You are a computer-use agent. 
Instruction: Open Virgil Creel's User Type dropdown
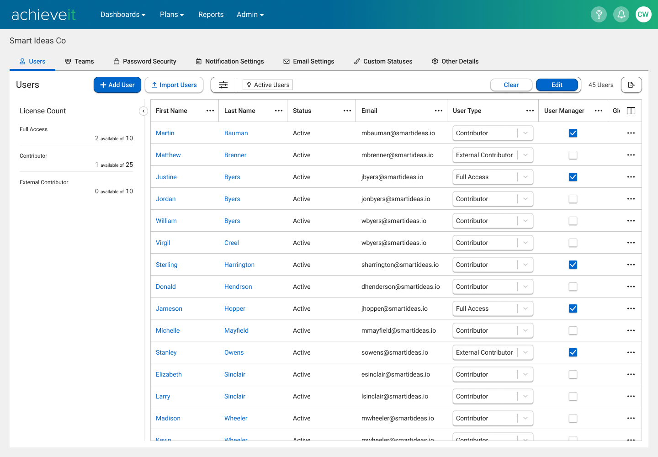(x=493, y=243)
